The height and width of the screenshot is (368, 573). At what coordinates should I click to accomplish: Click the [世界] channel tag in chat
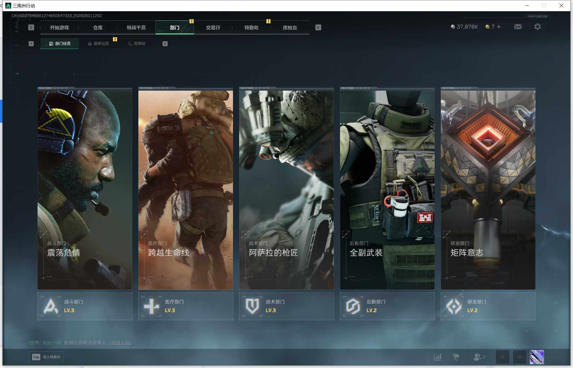34,343
